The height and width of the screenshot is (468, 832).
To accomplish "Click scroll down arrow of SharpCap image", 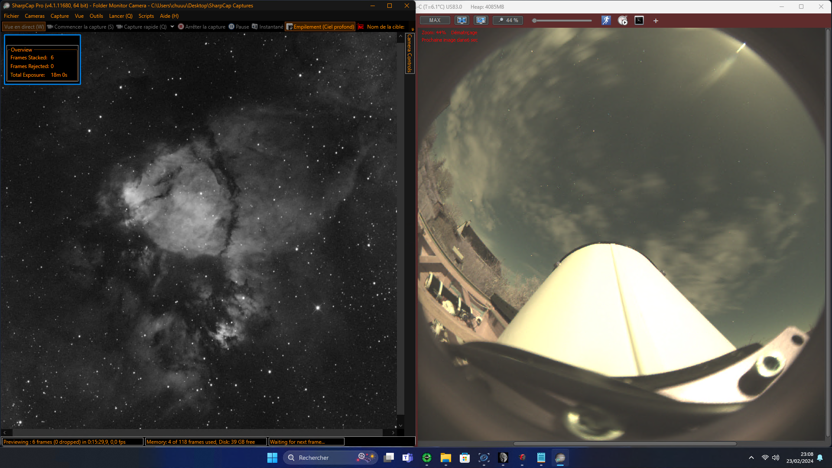I will tap(400, 426).
